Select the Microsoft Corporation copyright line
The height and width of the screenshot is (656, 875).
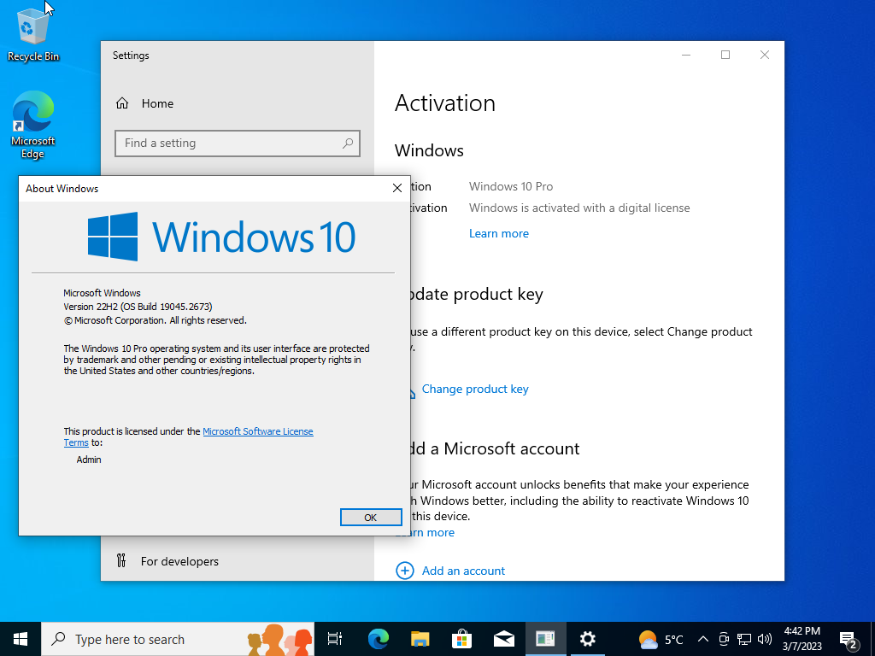[x=155, y=320]
